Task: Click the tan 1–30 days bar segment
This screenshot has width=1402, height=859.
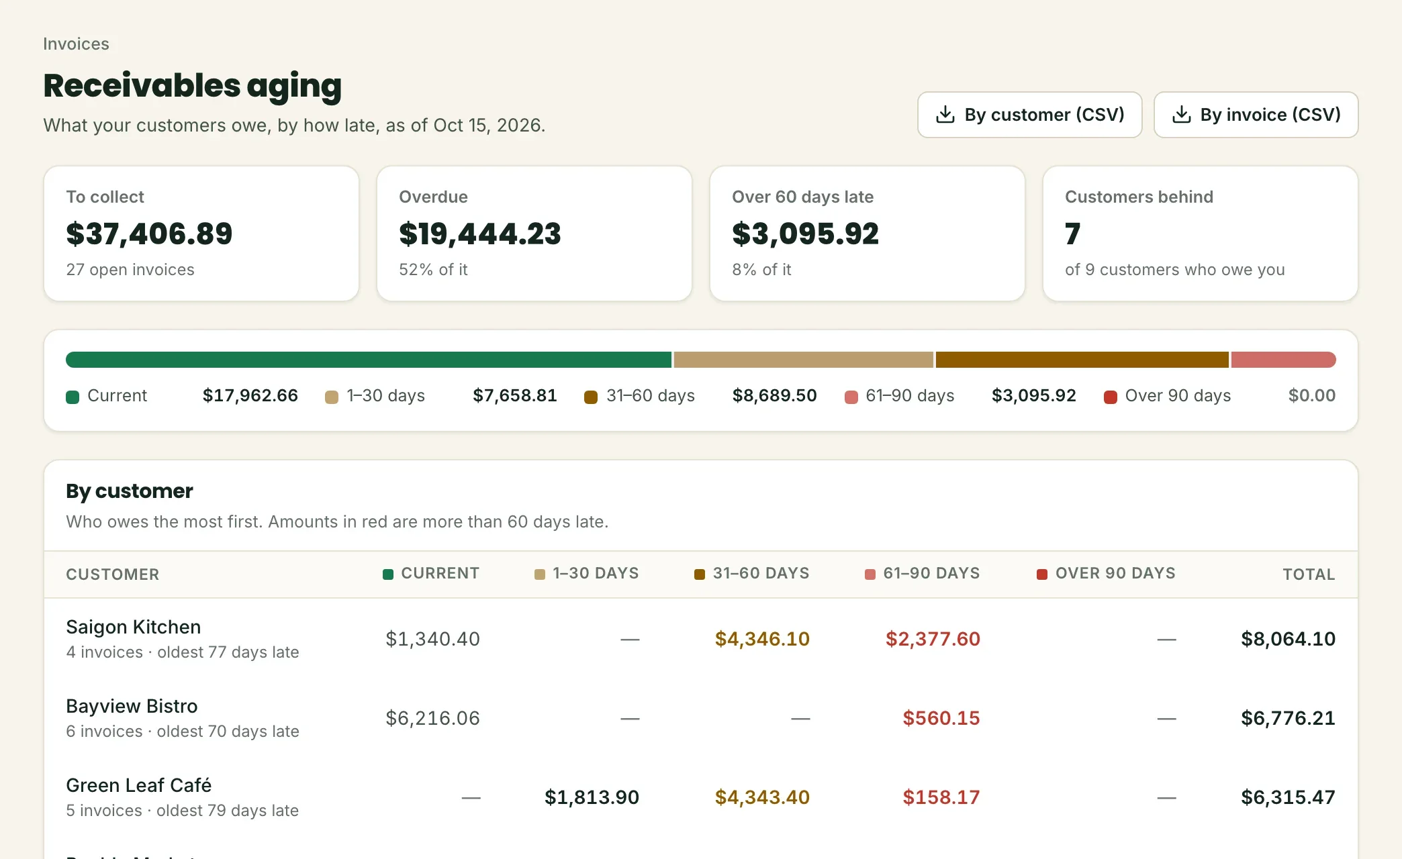Action: click(804, 360)
